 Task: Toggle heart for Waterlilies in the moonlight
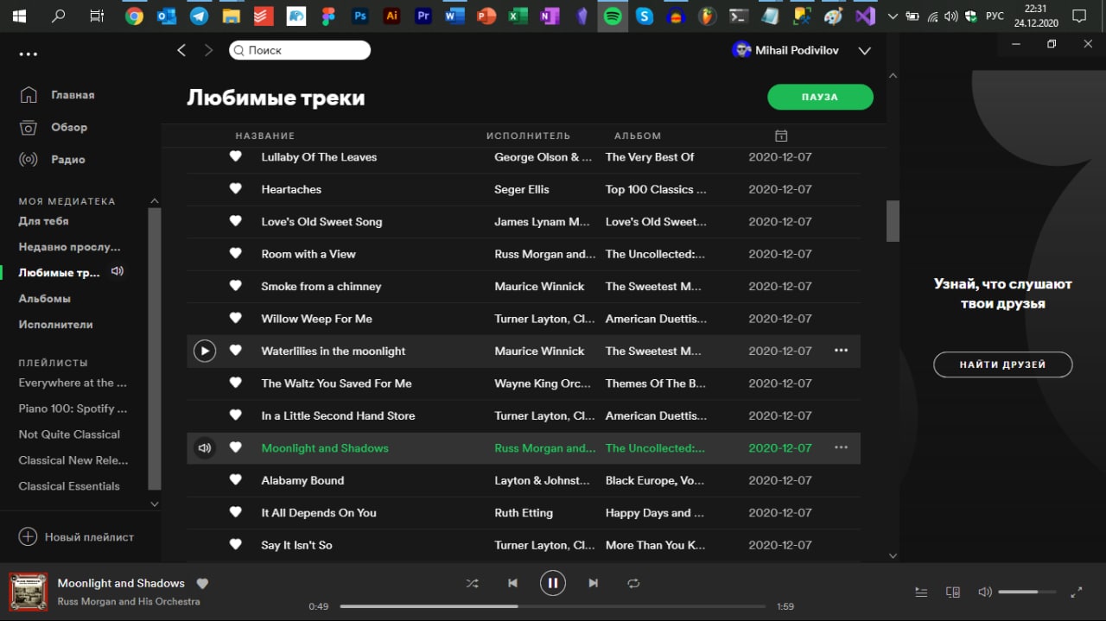pos(235,351)
